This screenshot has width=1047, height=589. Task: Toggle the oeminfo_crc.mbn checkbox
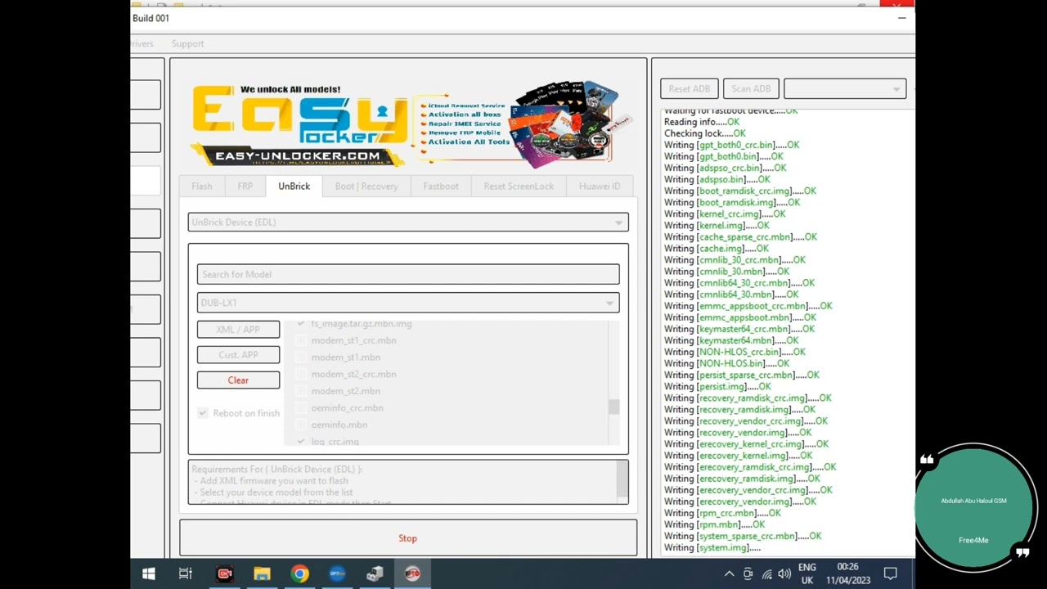click(x=301, y=408)
